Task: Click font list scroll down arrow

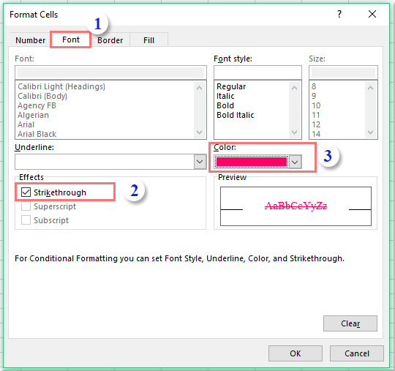Action: click(199, 132)
